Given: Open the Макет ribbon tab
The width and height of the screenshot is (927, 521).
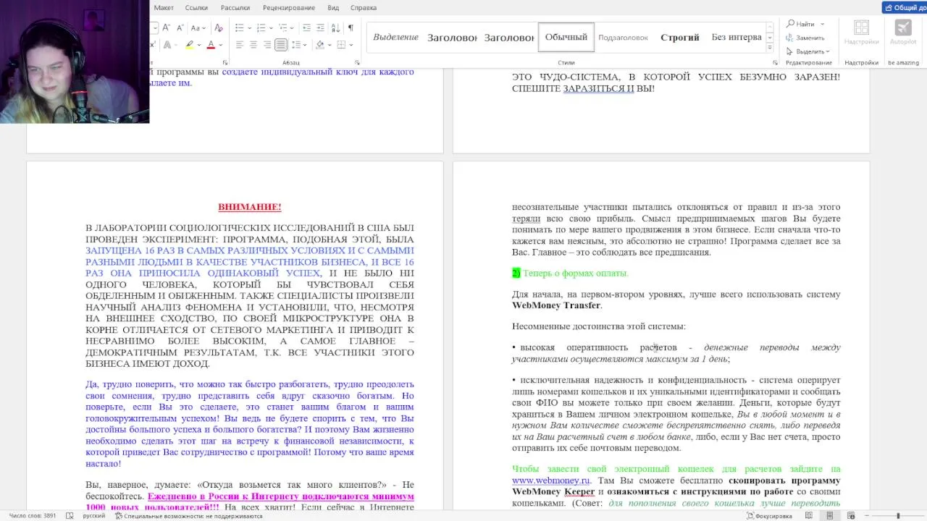Looking at the screenshot, I should (164, 8).
